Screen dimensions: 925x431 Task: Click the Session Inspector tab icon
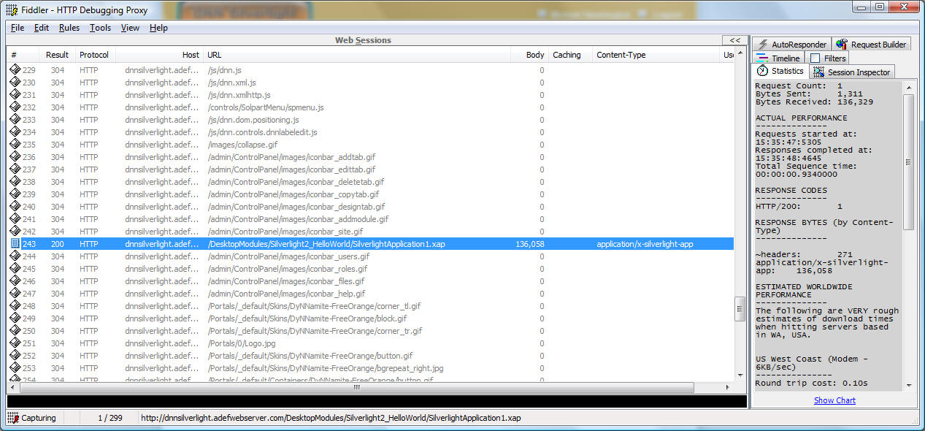[818, 72]
